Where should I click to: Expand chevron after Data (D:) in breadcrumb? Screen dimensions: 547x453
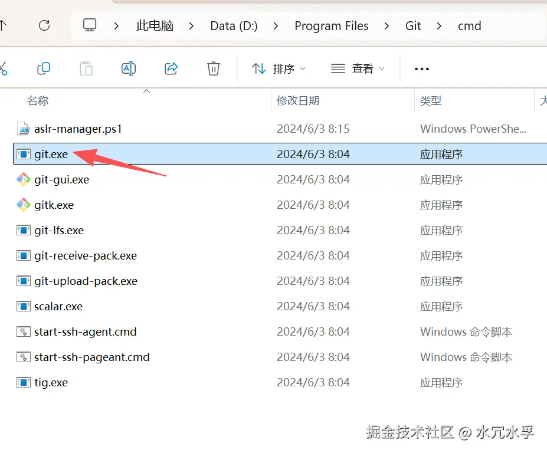tap(276, 26)
